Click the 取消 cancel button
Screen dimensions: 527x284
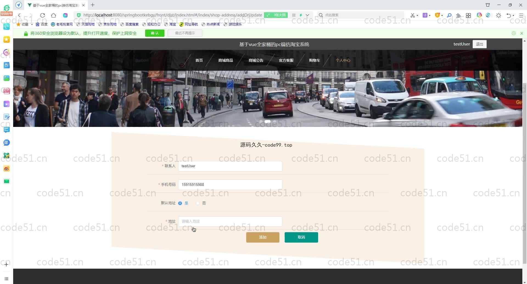click(301, 237)
